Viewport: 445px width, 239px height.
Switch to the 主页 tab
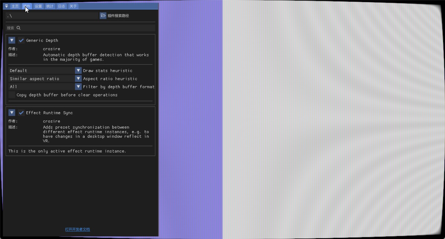15,6
